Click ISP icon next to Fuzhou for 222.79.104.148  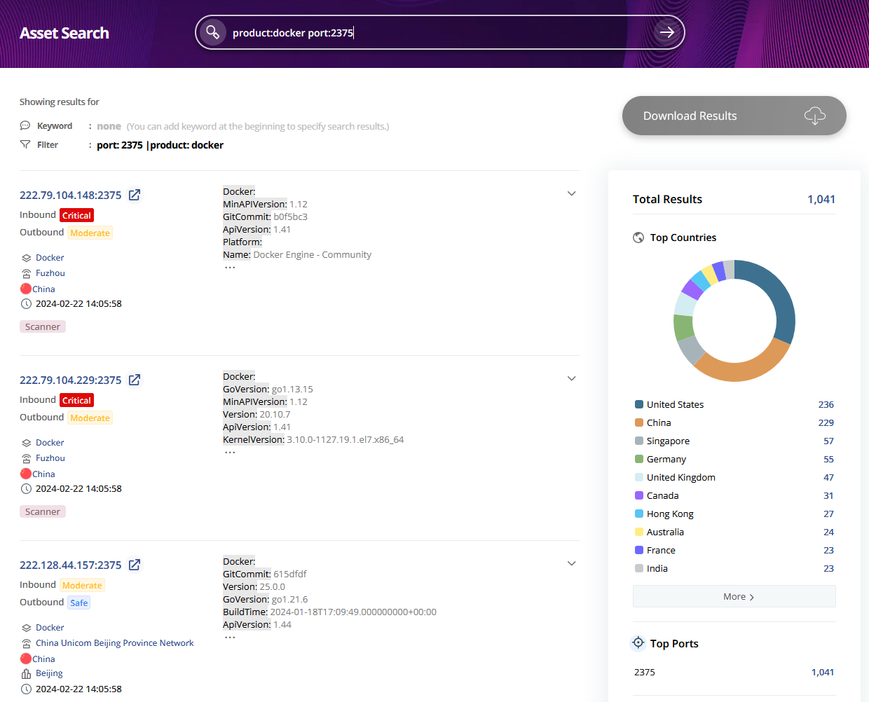click(x=27, y=273)
